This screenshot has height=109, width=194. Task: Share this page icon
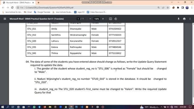(x=163, y=8)
